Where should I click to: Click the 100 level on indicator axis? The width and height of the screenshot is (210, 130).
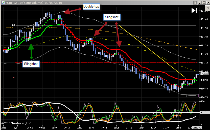click(203, 102)
